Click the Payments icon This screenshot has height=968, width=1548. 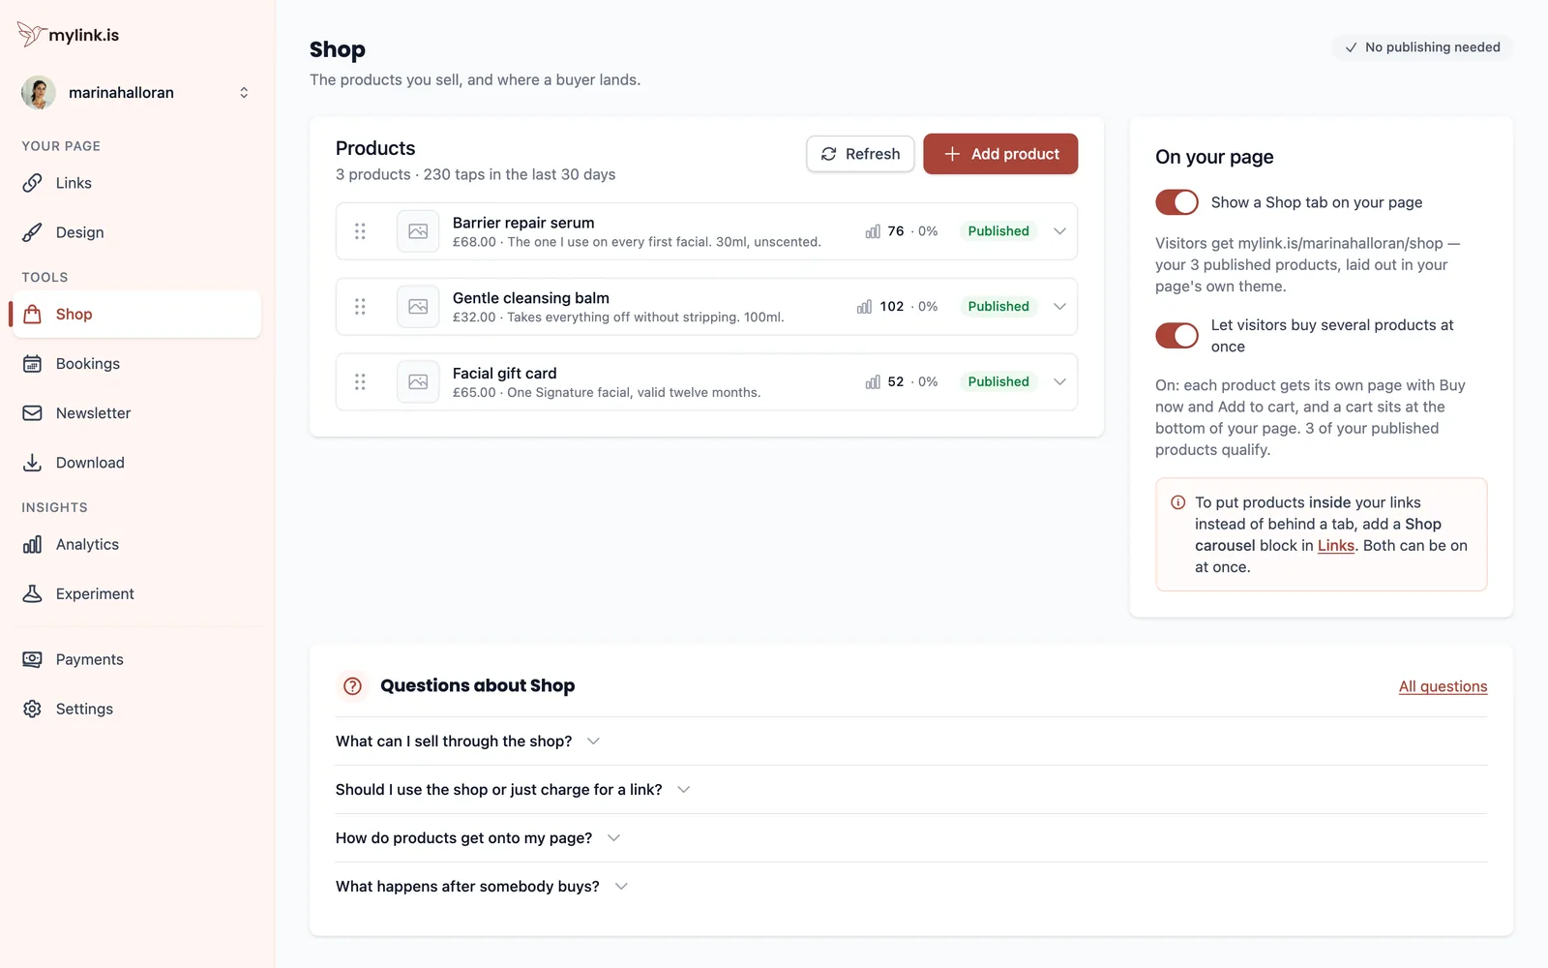(x=32, y=659)
